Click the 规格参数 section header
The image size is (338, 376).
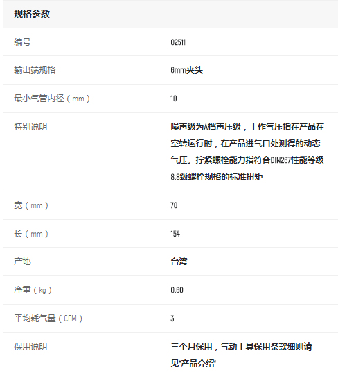tap(32, 14)
